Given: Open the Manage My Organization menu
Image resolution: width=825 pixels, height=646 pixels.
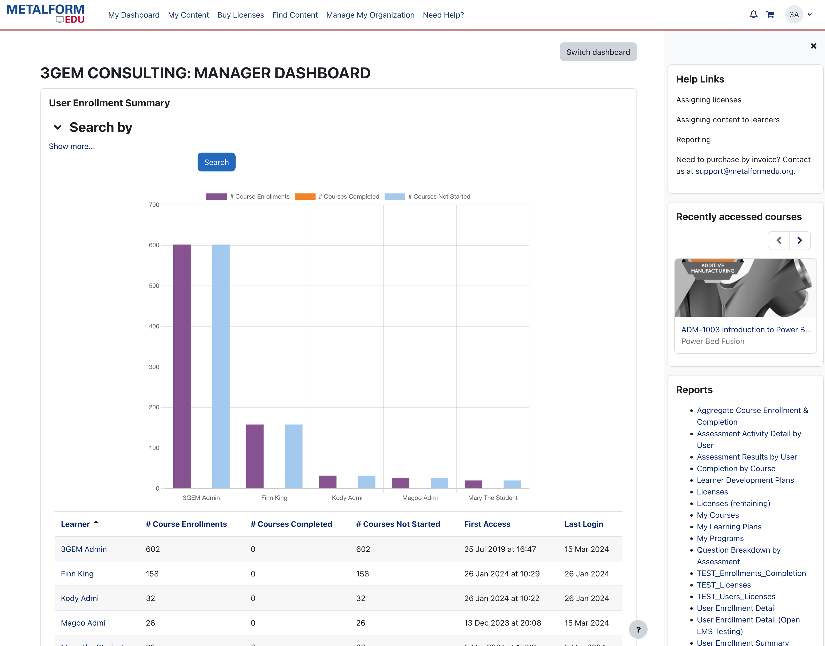Looking at the screenshot, I should tap(370, 15).
